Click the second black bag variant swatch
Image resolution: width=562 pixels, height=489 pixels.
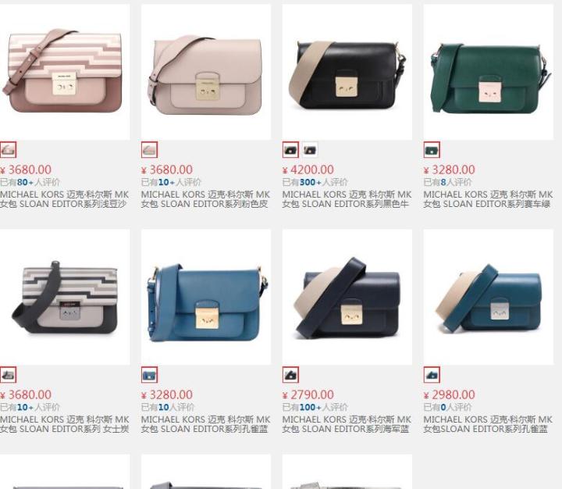[310, 150]
